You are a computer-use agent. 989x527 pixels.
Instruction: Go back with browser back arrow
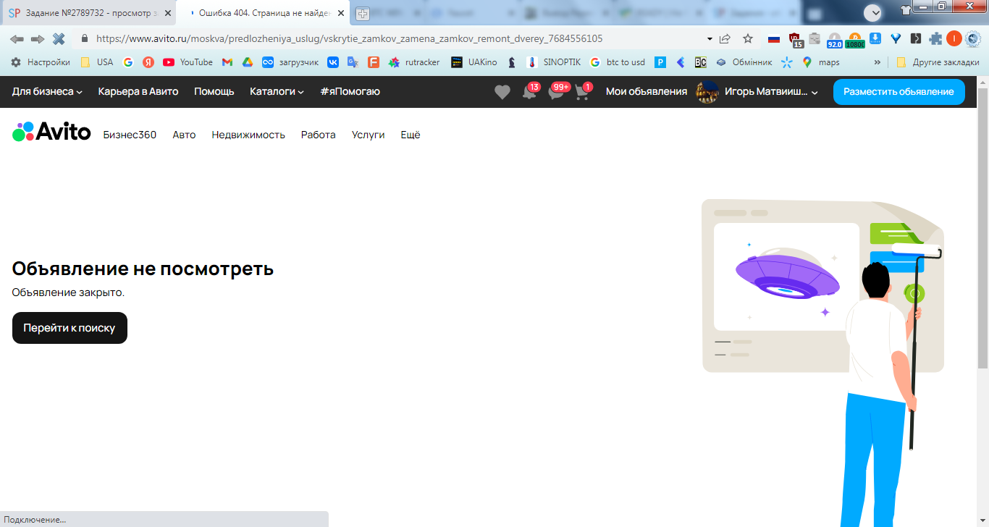click(x=17, y=39)
